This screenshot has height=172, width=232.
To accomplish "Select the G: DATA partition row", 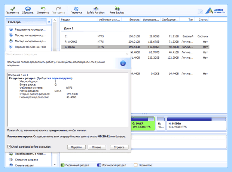I will (135, 47).
